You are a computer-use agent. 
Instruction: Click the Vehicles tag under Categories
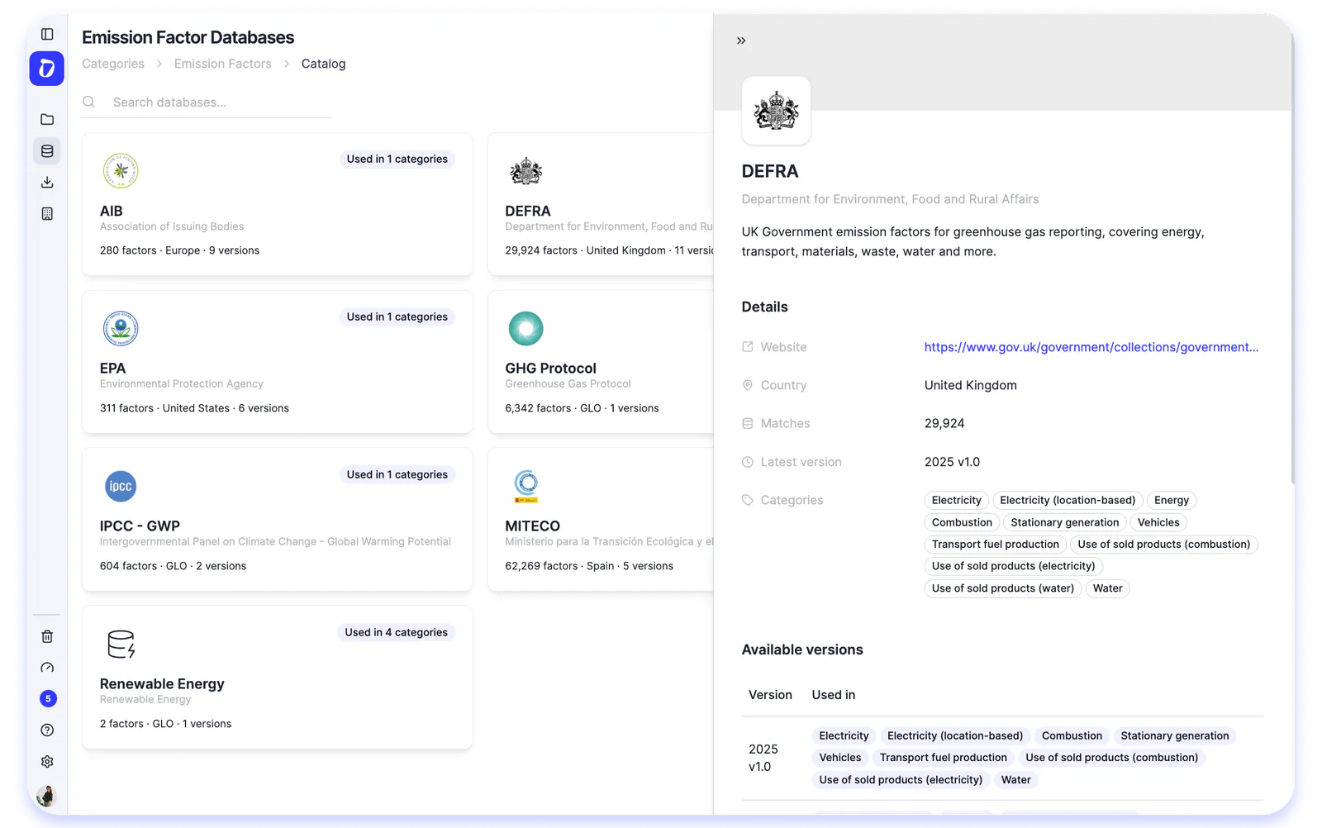pos(1158,522)
